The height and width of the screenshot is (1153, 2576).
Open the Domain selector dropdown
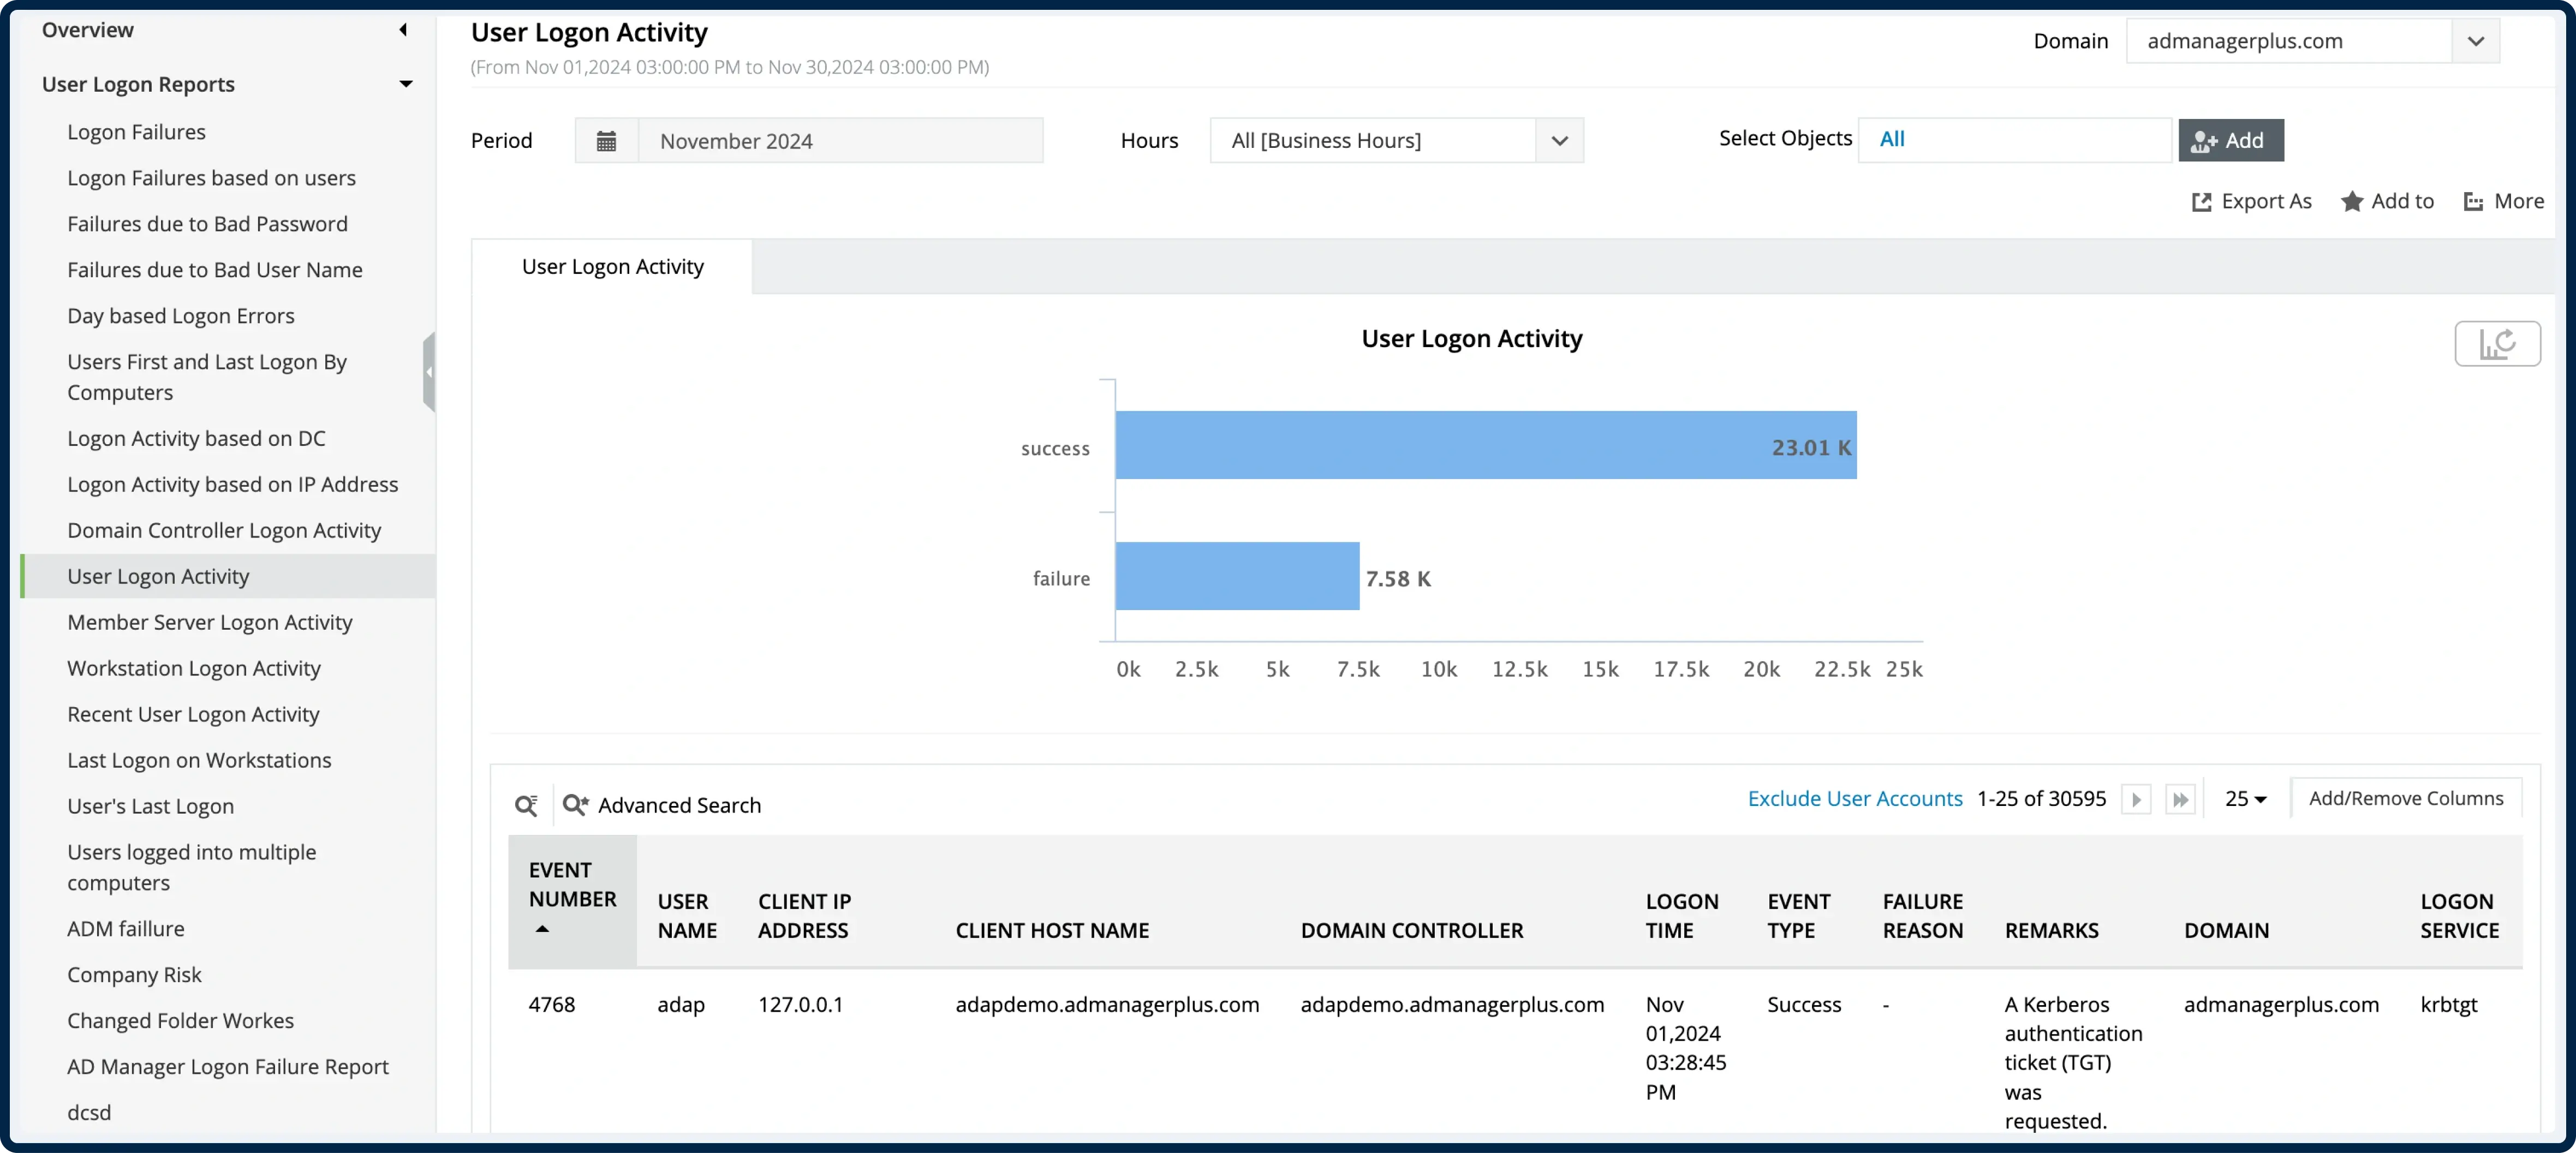(x=2476, y=41)
